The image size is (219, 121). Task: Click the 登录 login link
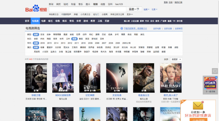[x=166, y=2]
